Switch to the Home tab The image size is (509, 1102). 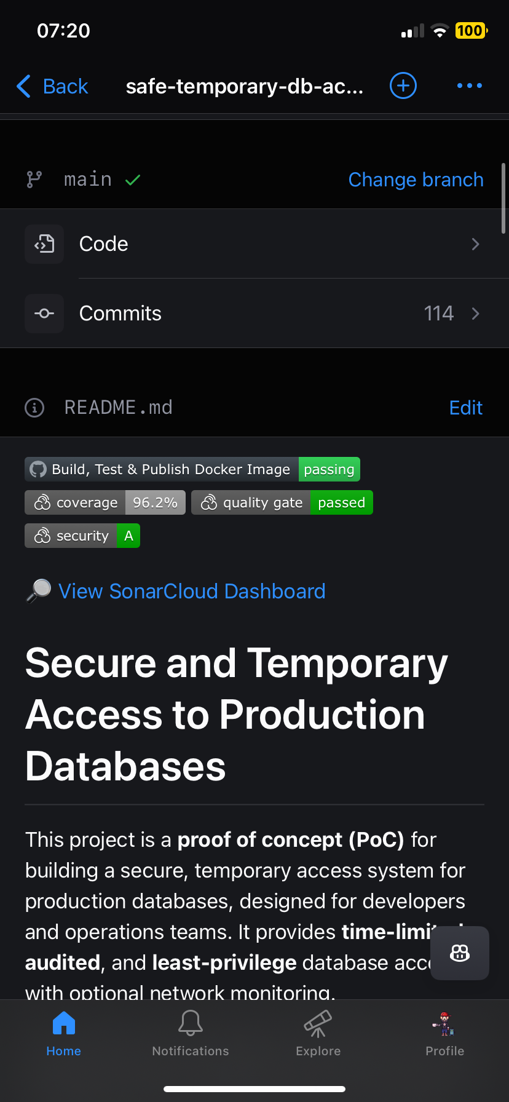pos(64,1034)
